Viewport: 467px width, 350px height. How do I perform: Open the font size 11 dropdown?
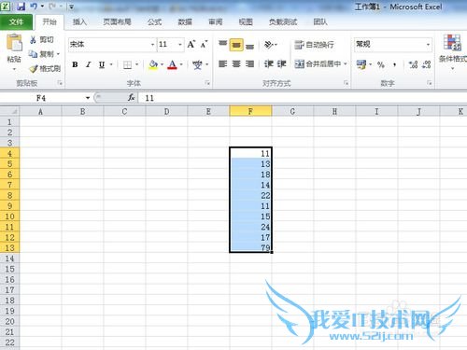180,45
